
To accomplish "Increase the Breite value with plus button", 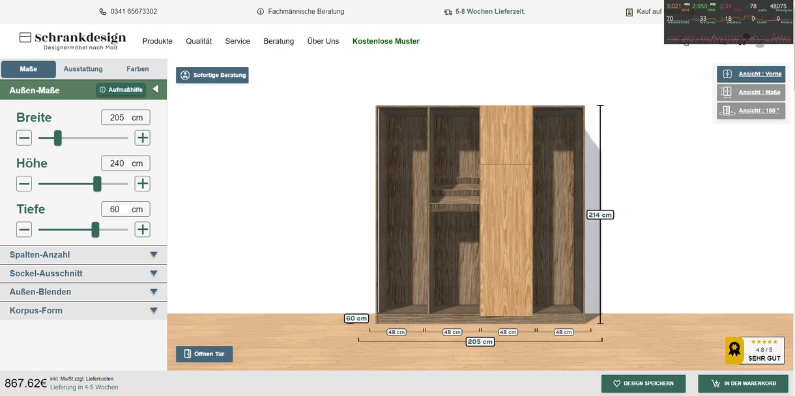I will [143, 138].
